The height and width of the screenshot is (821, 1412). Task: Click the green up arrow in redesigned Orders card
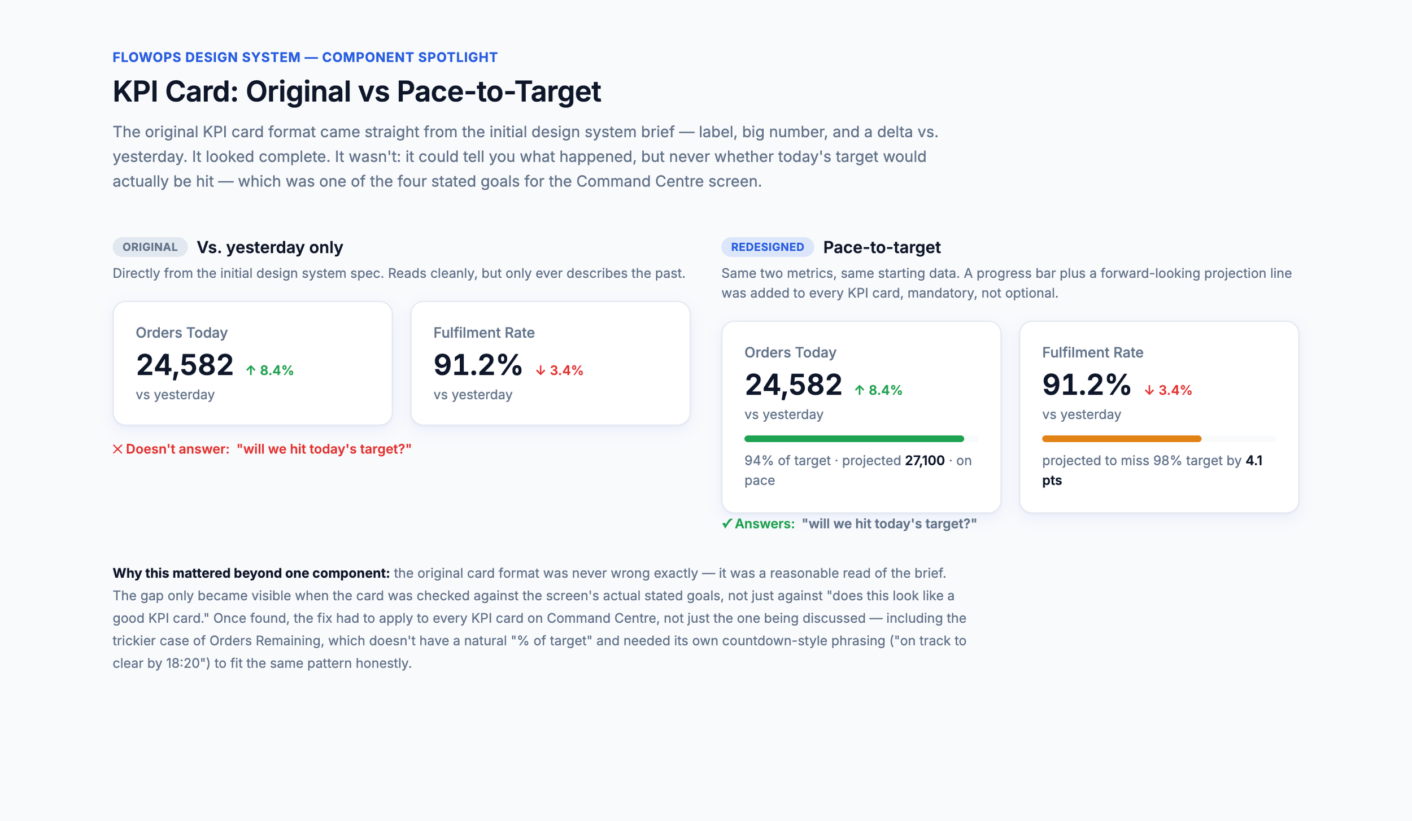[x=860, y=390]
